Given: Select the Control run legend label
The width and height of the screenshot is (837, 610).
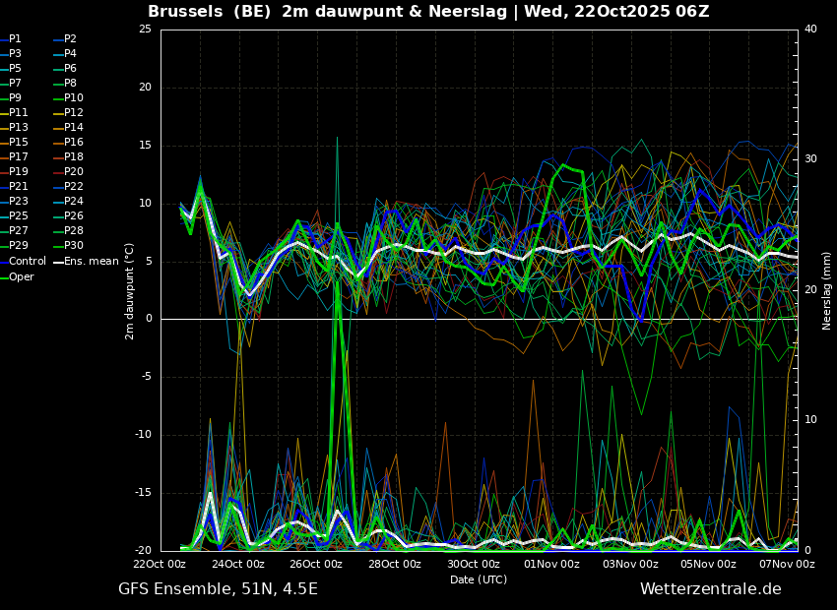Looking at the screenshot, I should [x=28, y=262].
